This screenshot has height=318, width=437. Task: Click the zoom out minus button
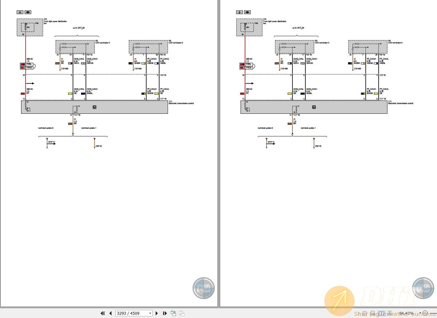tap(425, 313)
